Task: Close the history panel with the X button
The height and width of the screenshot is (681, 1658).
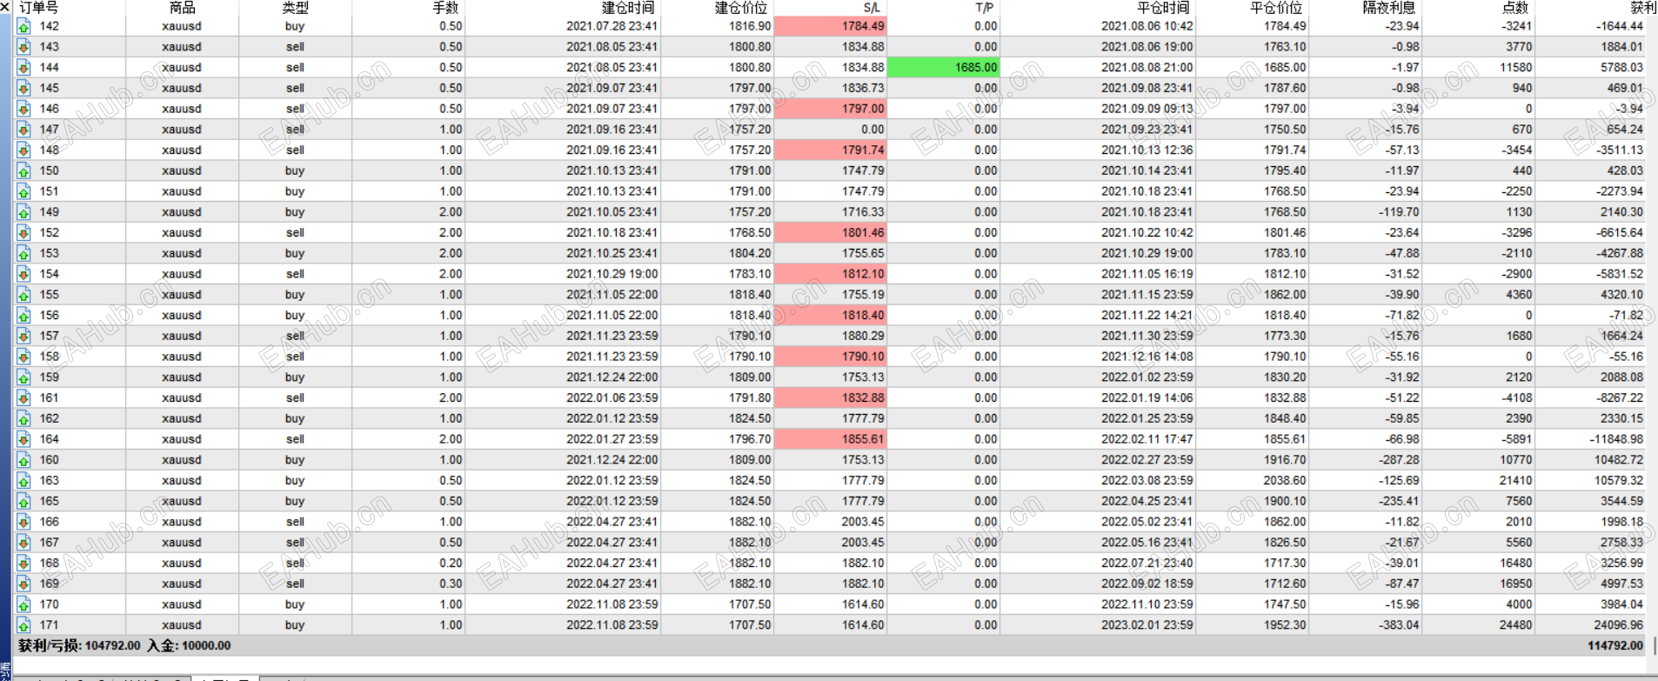Action: 5,8
